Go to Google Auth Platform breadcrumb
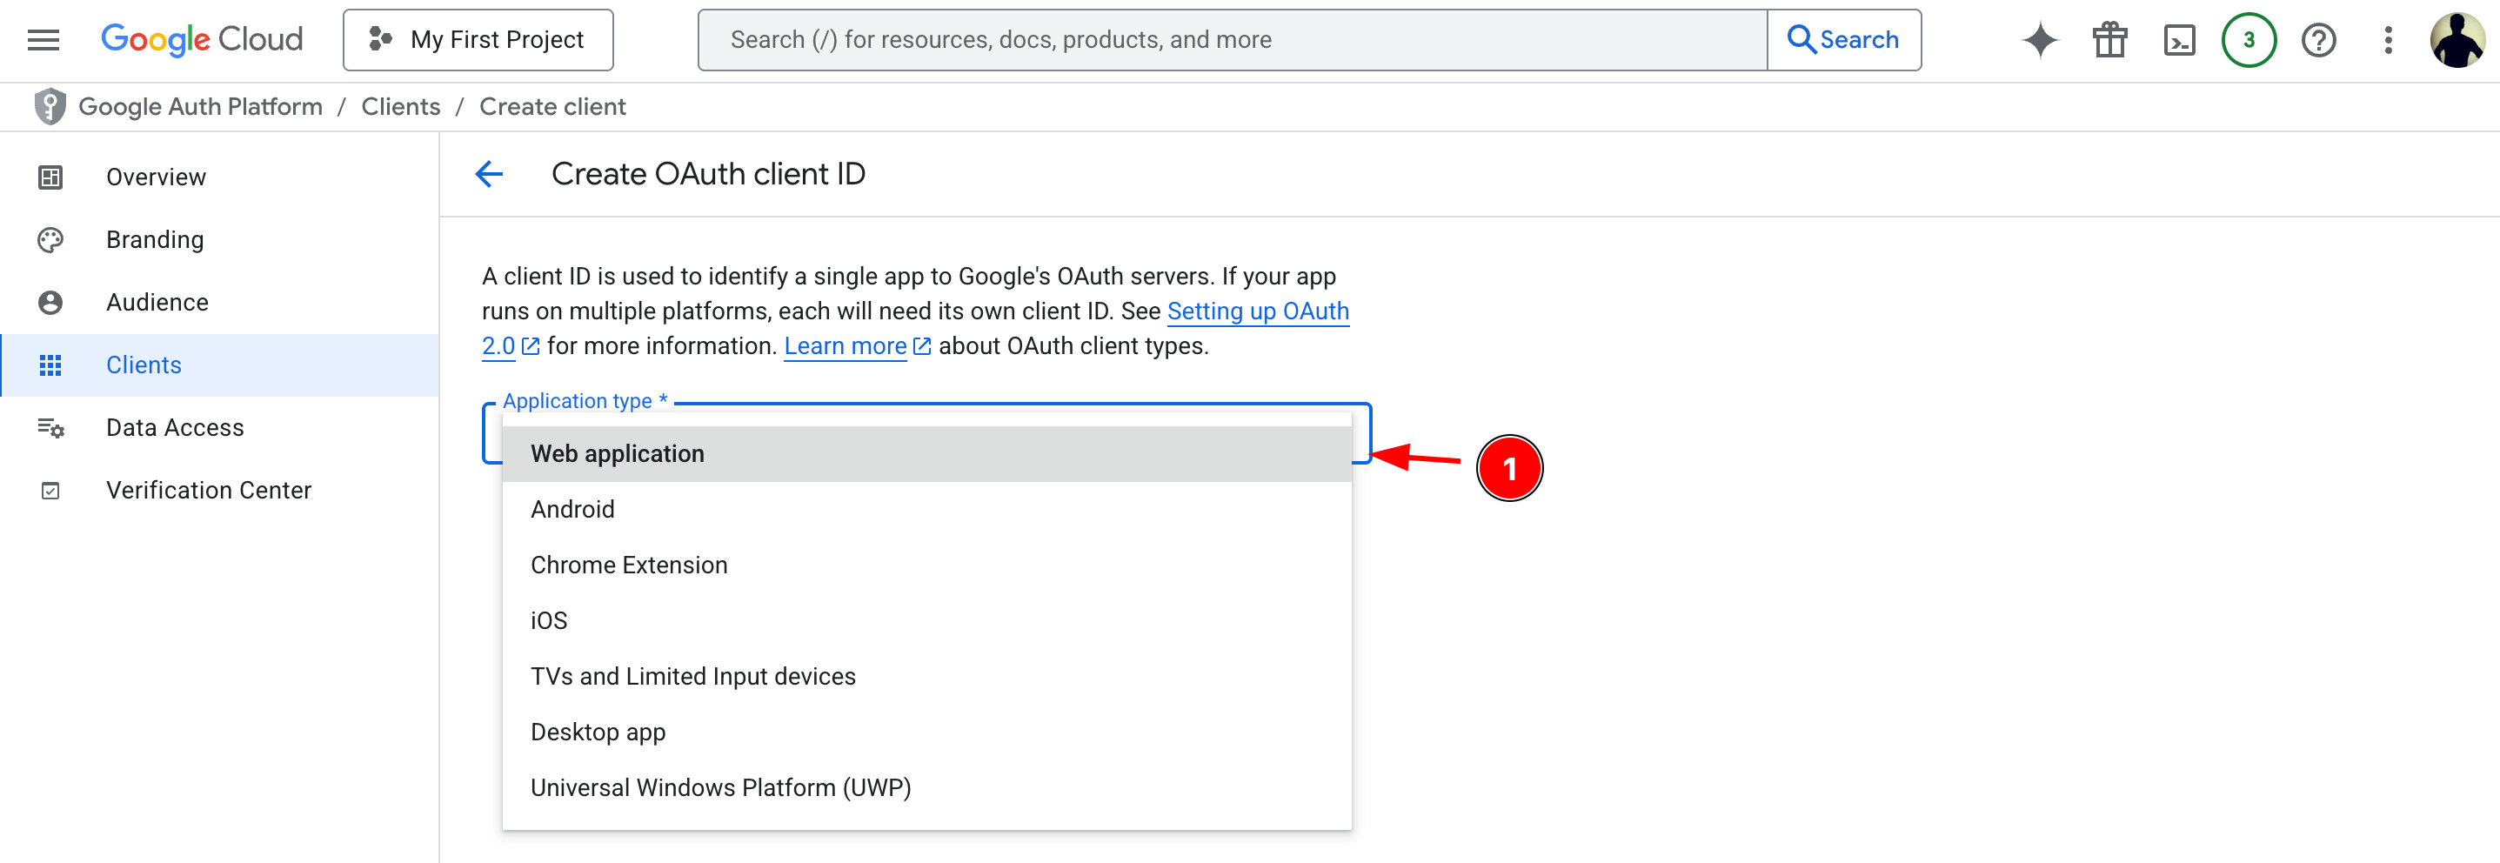 pos(200,107)
